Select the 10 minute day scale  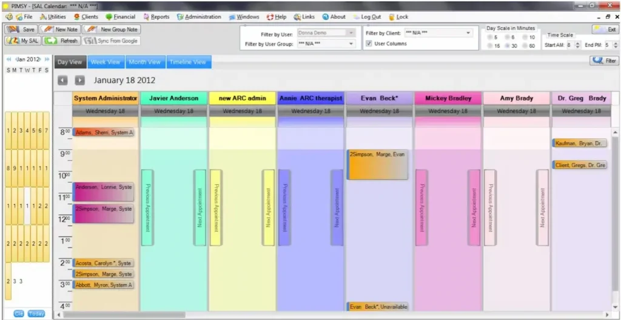(x=525, y=37)
